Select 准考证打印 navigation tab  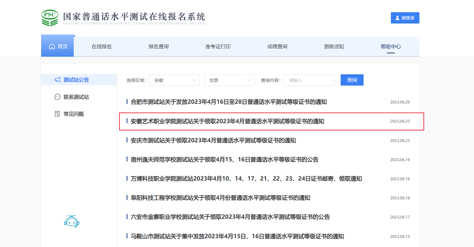click(x=218, y=46)
